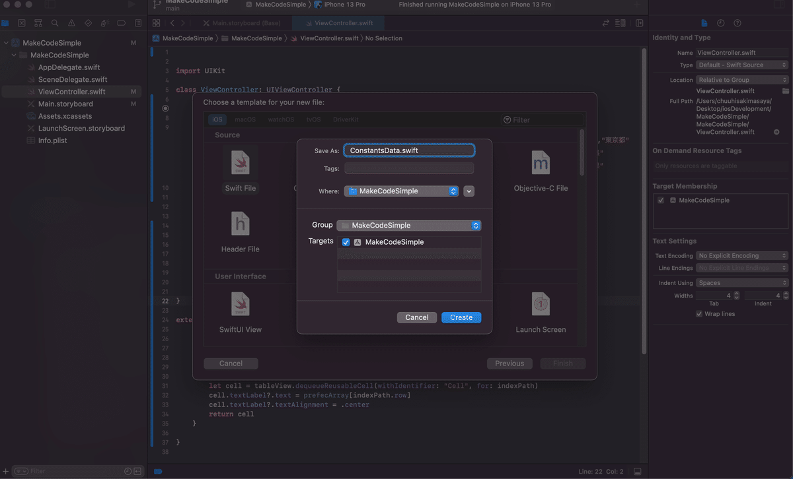Click the folder icon beside file location

[786, 91]
